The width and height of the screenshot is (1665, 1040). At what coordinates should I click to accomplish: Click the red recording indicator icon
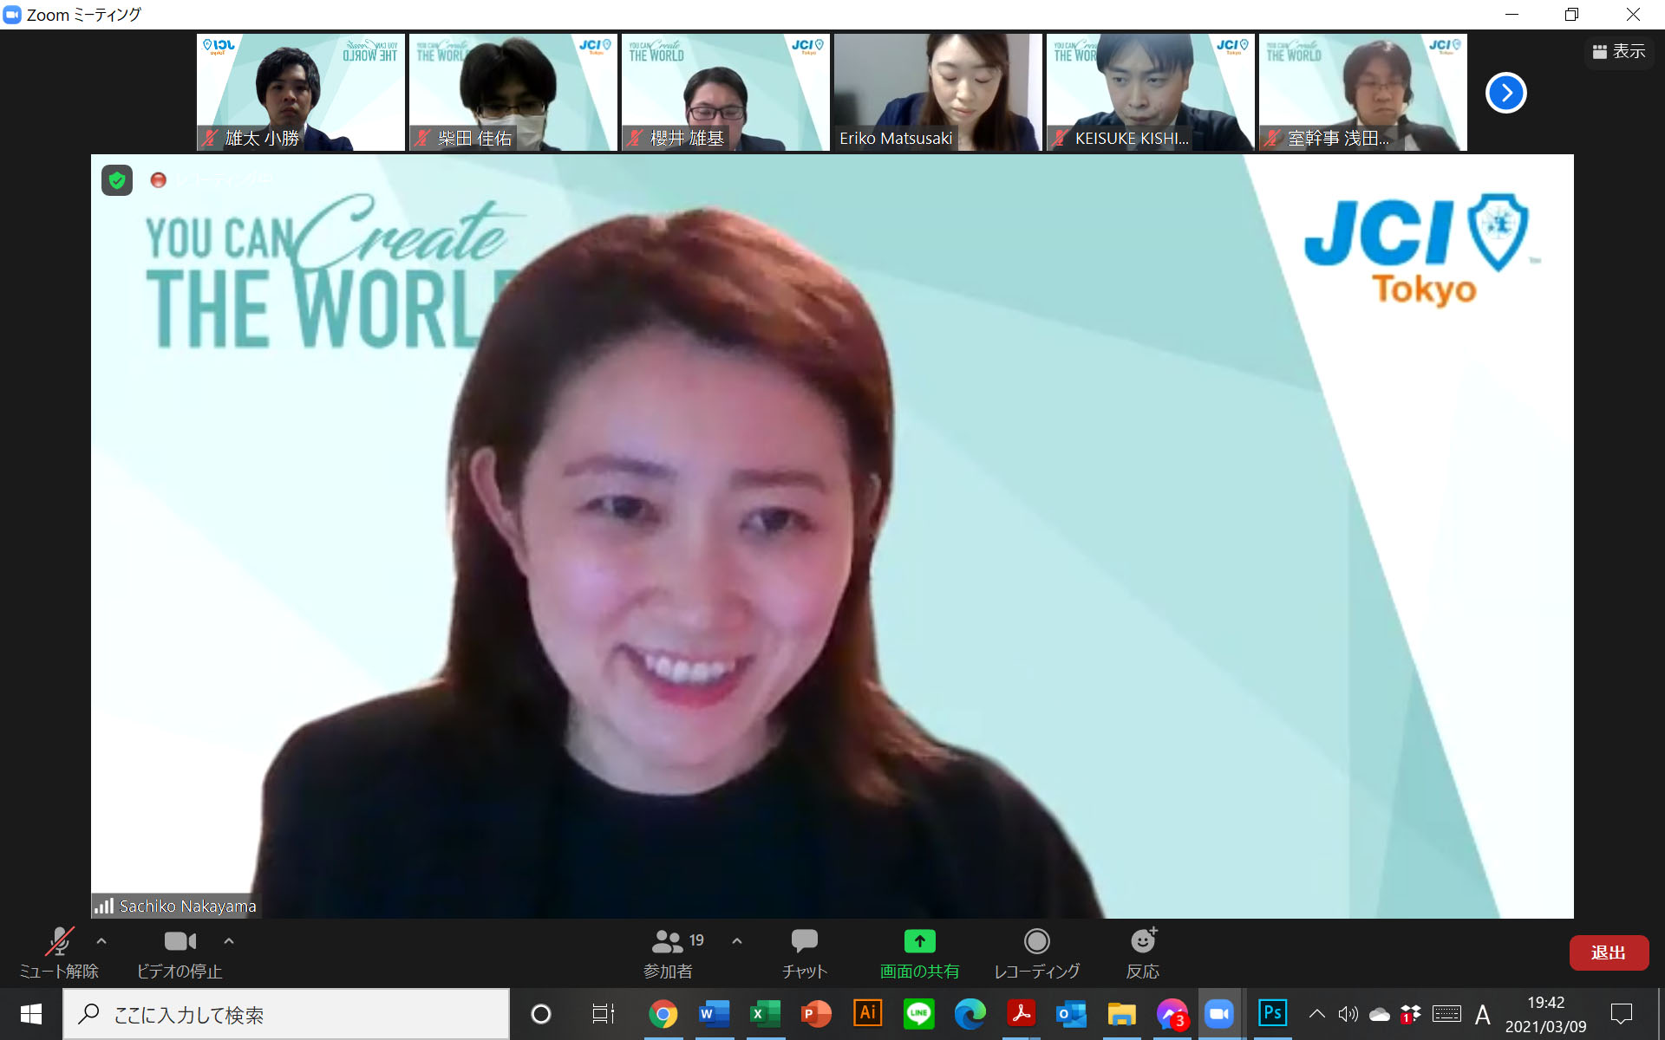158,179
